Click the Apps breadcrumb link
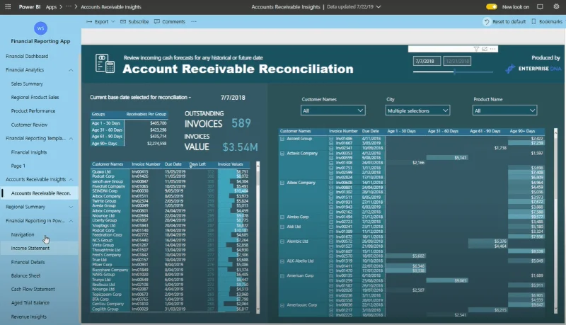 (x=51, y=7)
